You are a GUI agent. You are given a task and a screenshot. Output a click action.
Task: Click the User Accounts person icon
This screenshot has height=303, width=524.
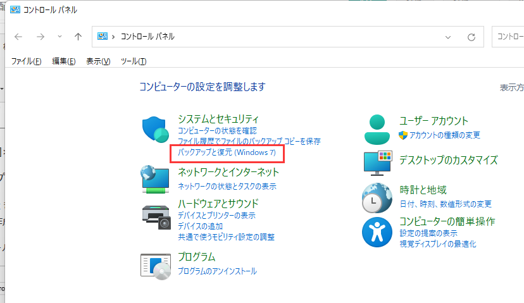point(377,130)
